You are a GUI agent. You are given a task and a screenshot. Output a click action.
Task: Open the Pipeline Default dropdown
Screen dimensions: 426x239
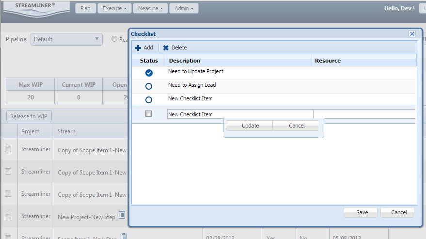coord(66,39)
